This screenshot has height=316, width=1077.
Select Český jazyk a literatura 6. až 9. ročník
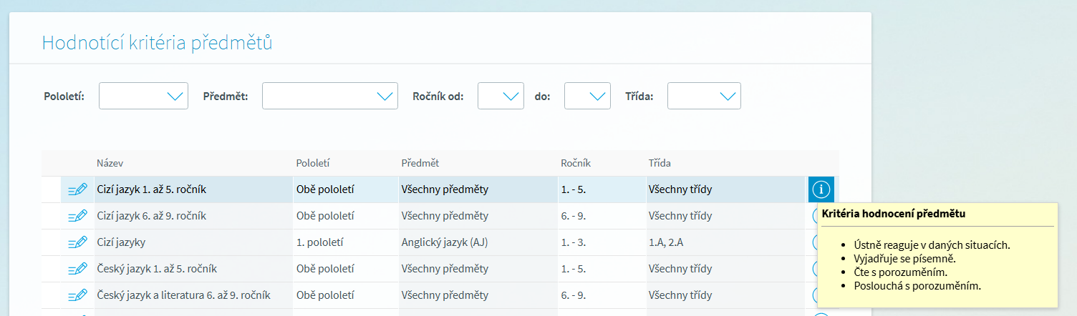(x=183, y=295)
